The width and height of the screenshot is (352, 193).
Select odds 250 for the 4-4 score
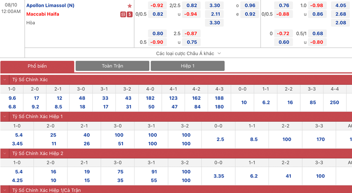pyautogui.click(x=335, y=102)
